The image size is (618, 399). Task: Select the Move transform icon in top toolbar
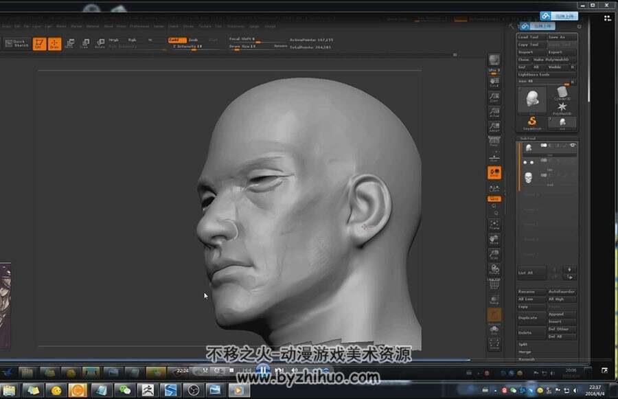[x=70, y=43]
